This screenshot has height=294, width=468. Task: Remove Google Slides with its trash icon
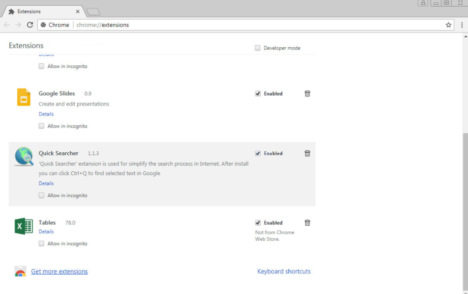point(307,94)
